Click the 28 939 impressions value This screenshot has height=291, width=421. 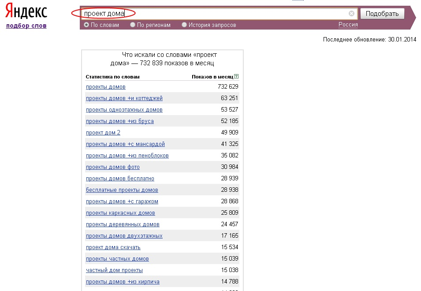230,178
